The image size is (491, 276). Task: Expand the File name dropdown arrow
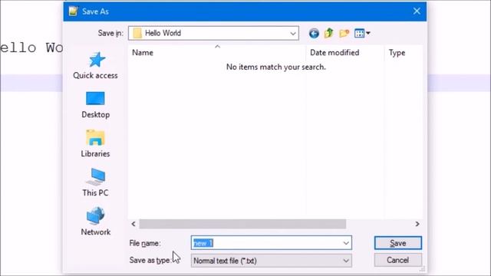click(346, 243)
